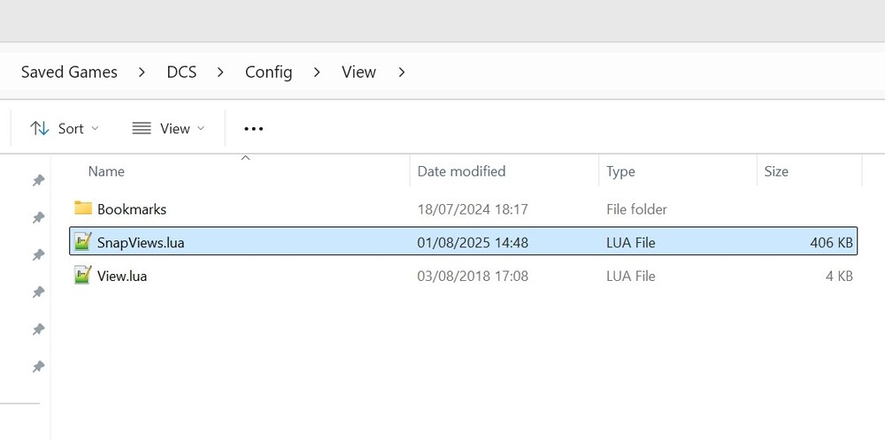Open the See more ellipsis menu
Image resolution: width=885 pixels, height=440 pixels.
coord(254,128)
